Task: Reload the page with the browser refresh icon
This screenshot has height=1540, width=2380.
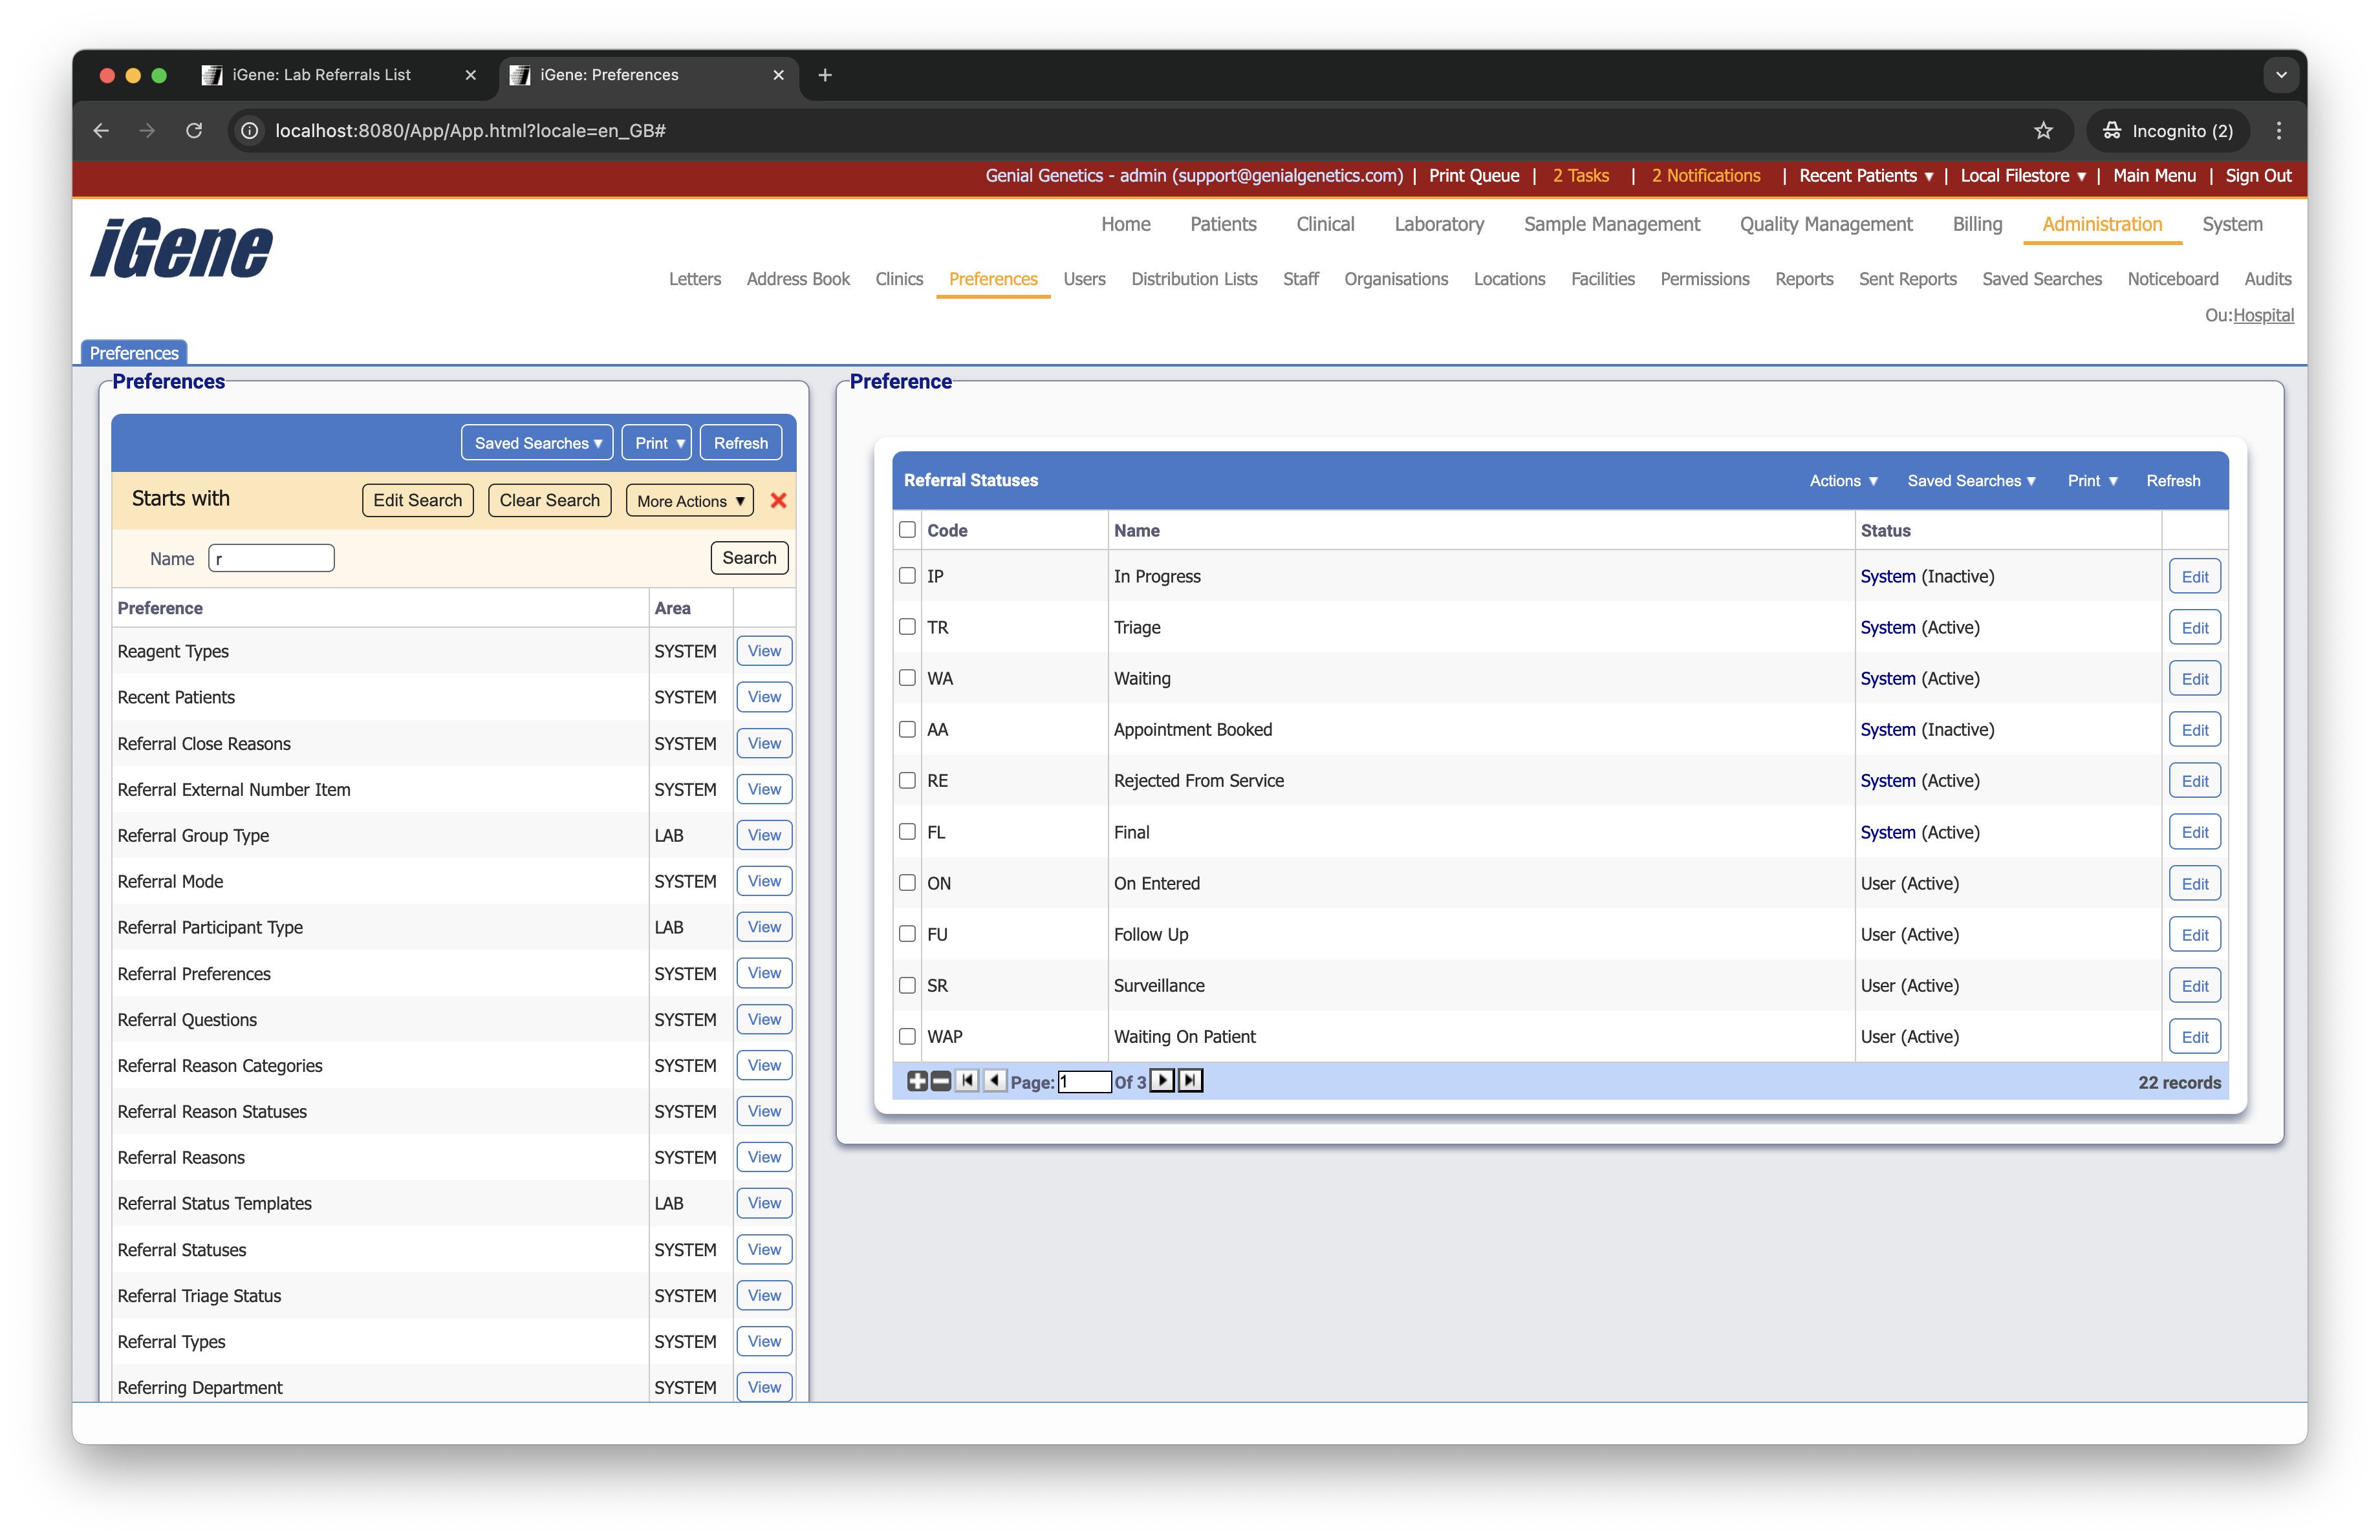Action: [194, 131]
